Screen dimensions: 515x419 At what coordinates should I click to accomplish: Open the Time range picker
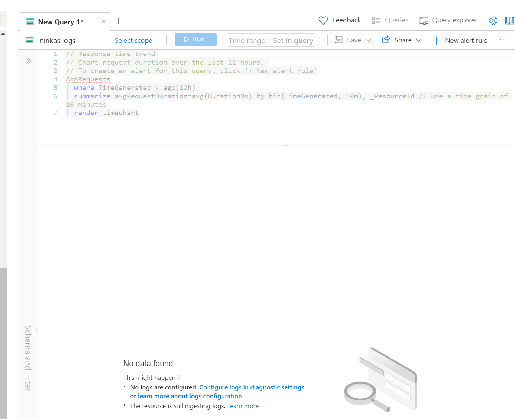tap(271, 40)
